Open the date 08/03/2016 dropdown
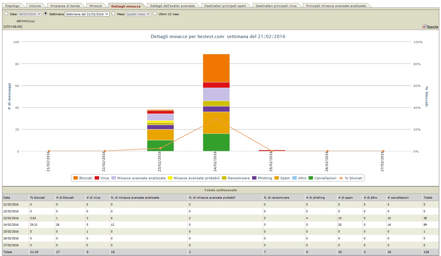 (29, 14)
